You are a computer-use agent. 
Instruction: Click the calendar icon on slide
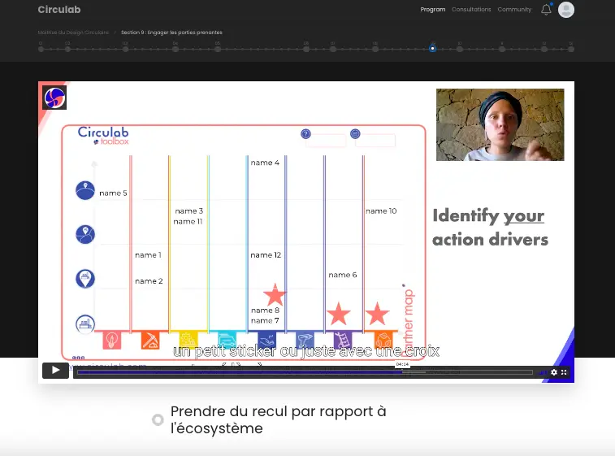coord(355,134)
